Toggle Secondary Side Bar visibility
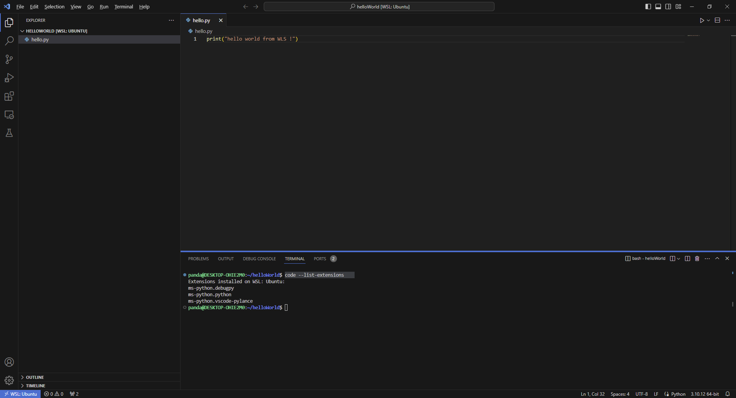Image resolution: width=736 pixels, height=398 pixels. point(668,7)
